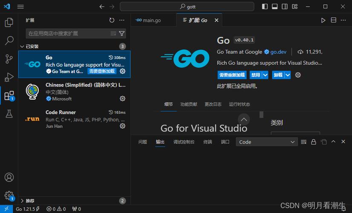Refresh the extensions list

(x=112, y=20)
